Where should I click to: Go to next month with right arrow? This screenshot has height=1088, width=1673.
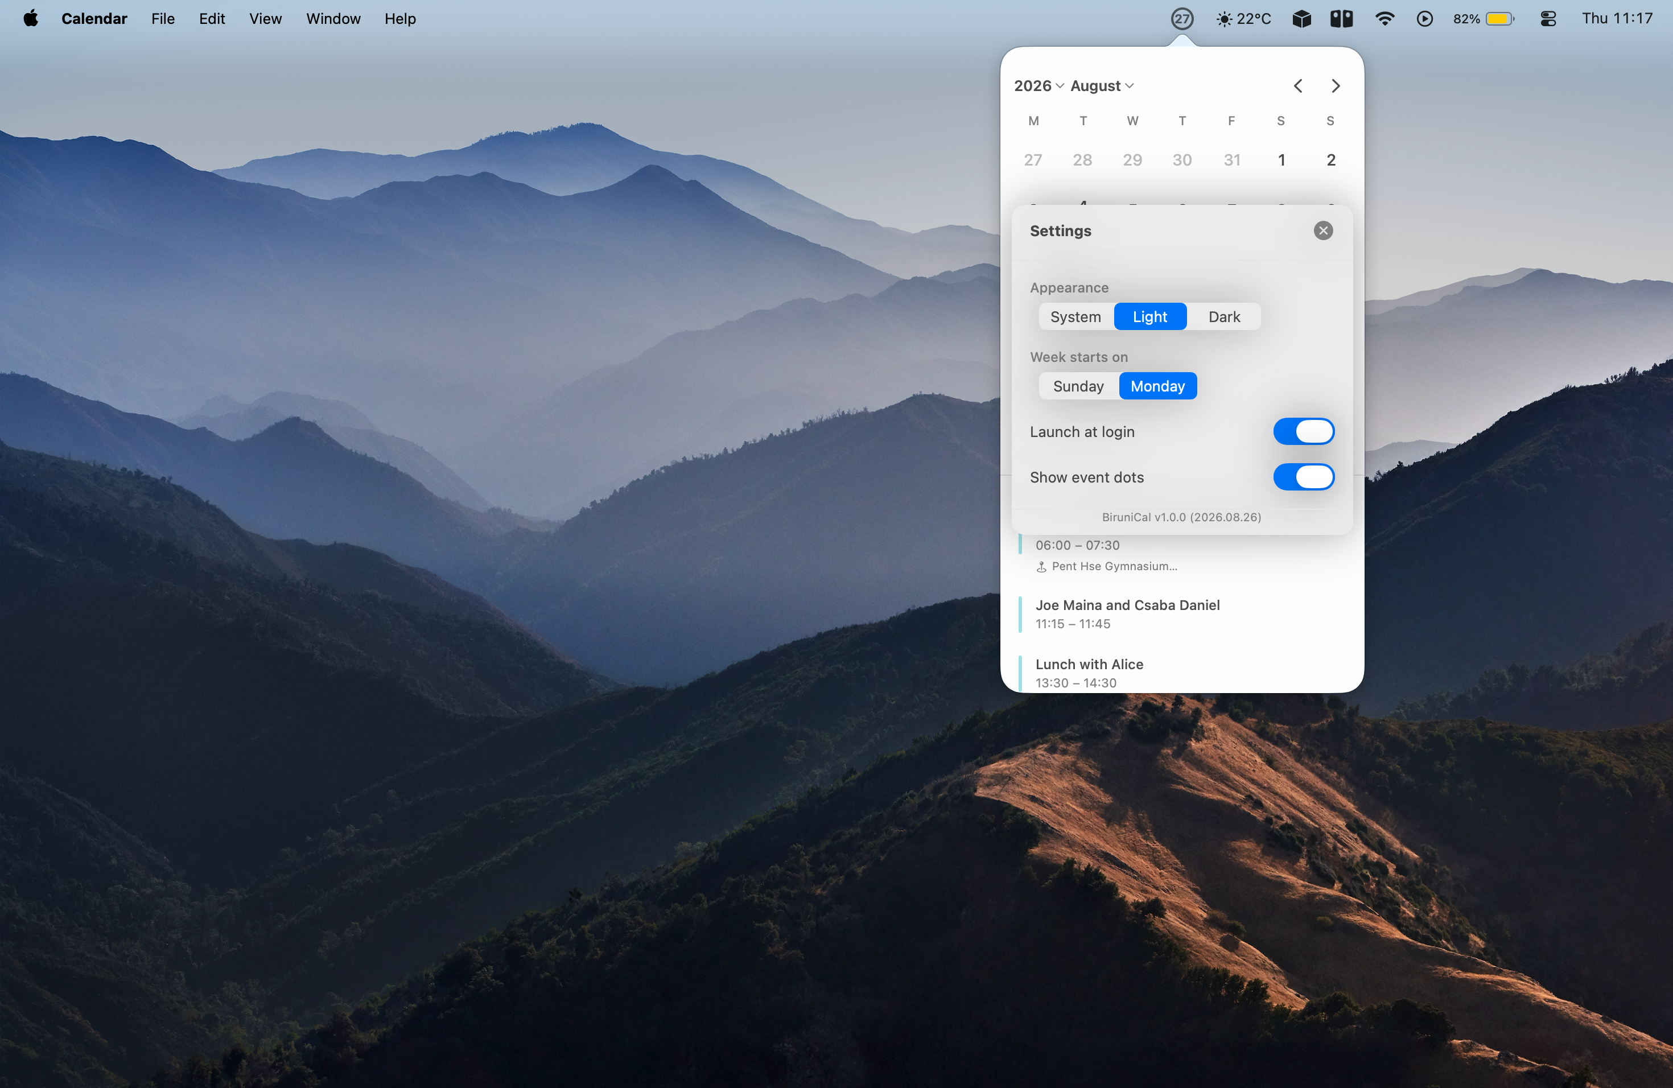[1336, 86]
